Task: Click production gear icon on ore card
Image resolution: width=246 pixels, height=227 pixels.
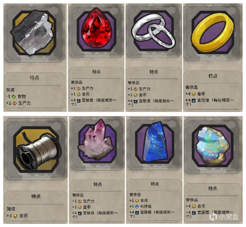Action: pos(15,103)
